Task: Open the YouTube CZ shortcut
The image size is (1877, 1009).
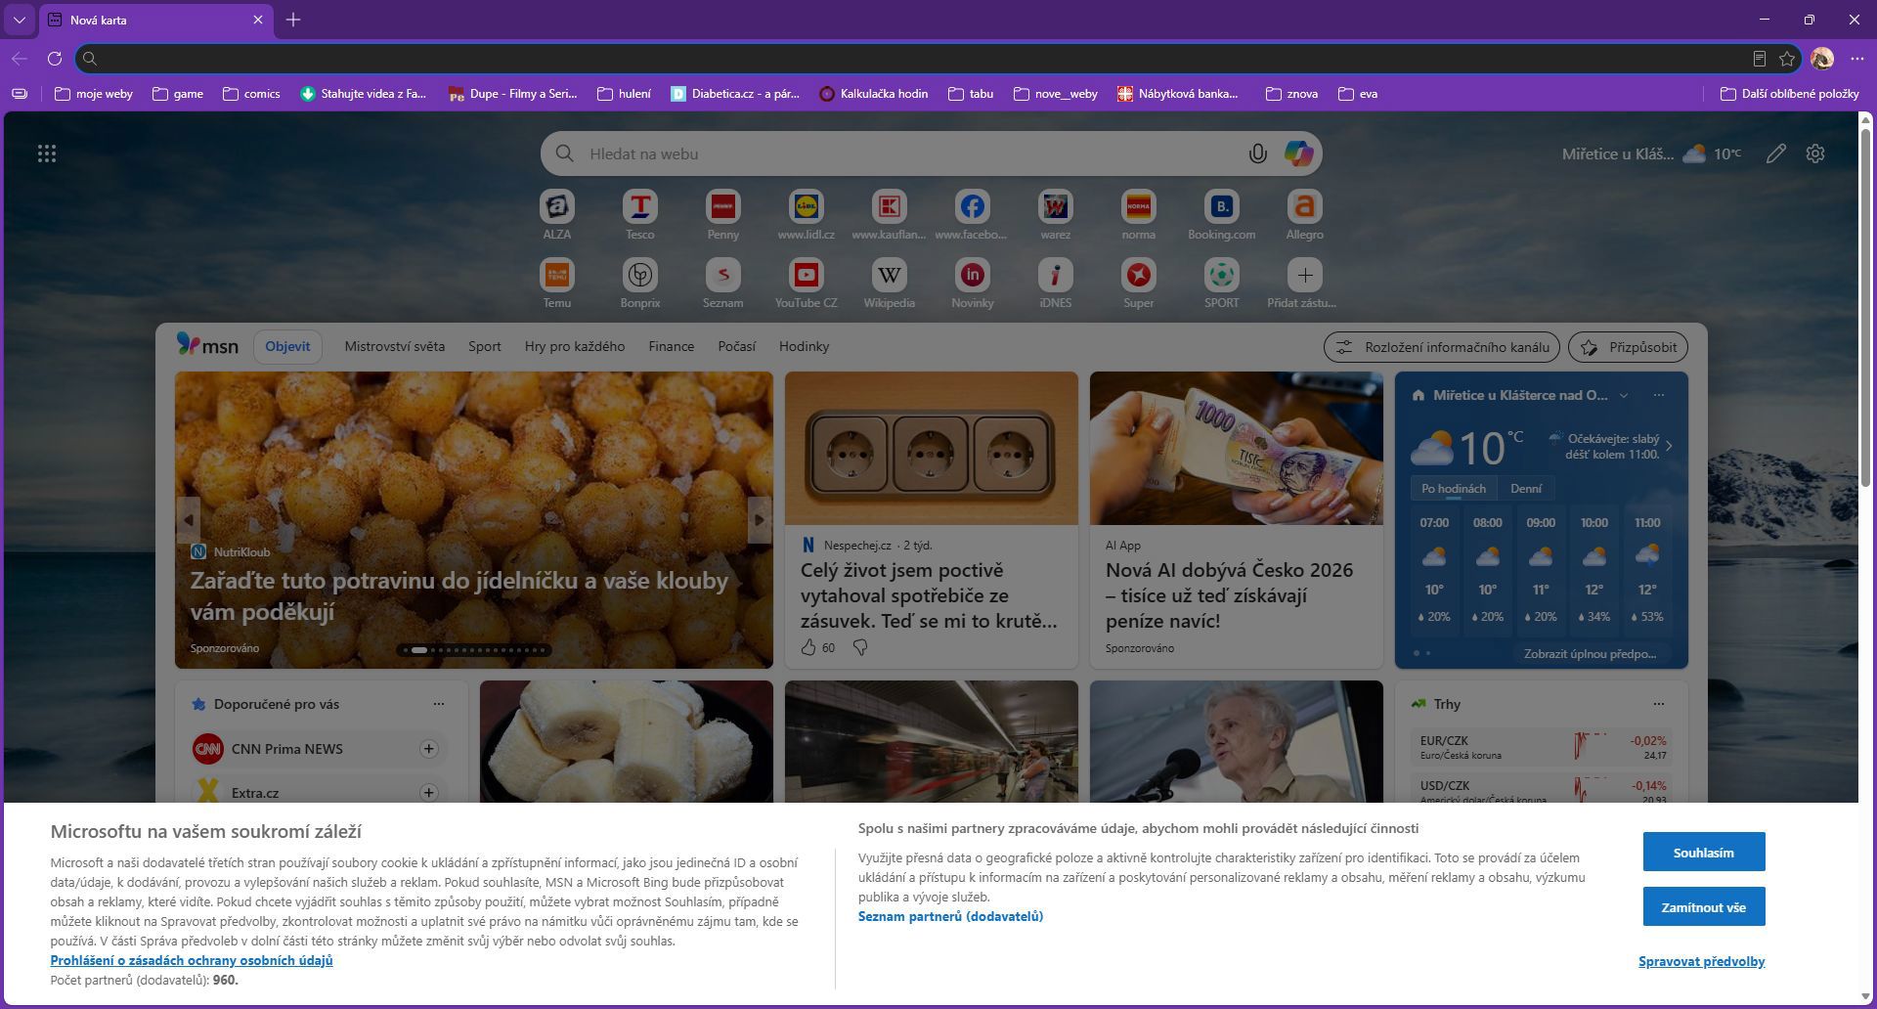Action: [x=806, y=284]
